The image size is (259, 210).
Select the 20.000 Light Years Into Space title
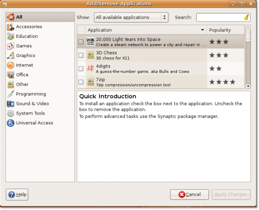128,40
